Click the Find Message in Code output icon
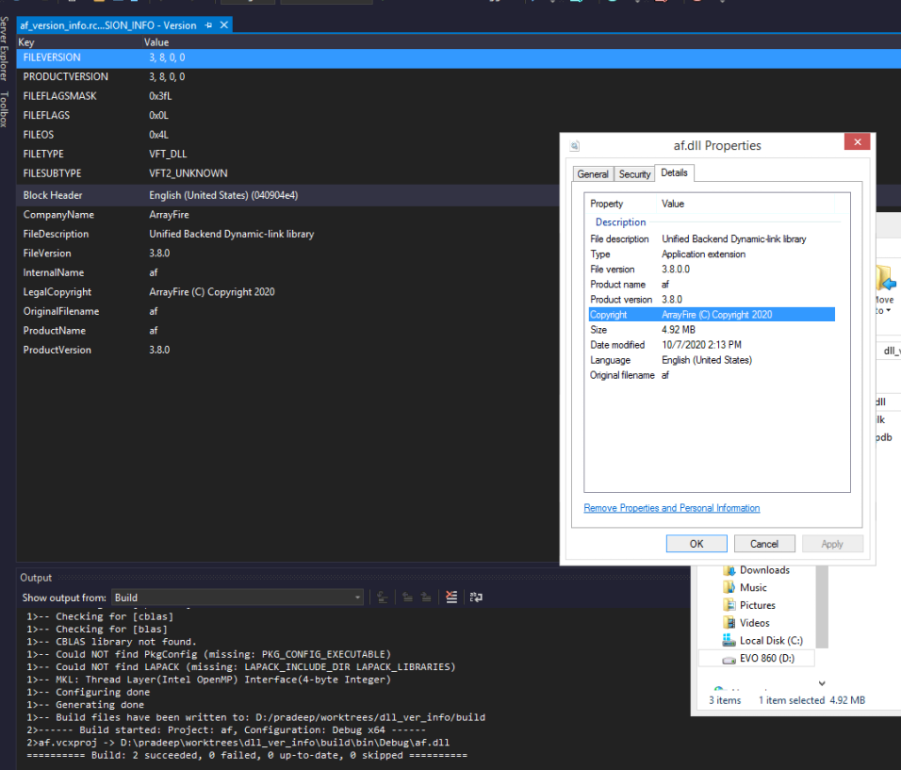Image resolution: width=901 pixels, height=770 pixels. 382,598
